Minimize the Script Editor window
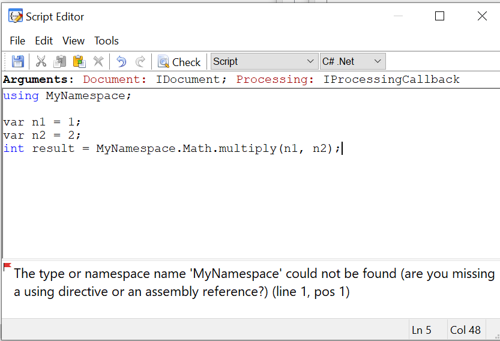The width and height of the screenshot is (500, 341). [399, 16]
